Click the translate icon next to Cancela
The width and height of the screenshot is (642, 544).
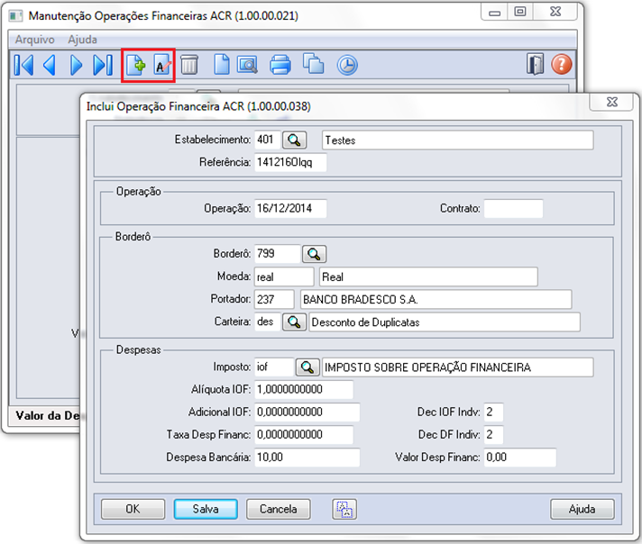[344, 509]
